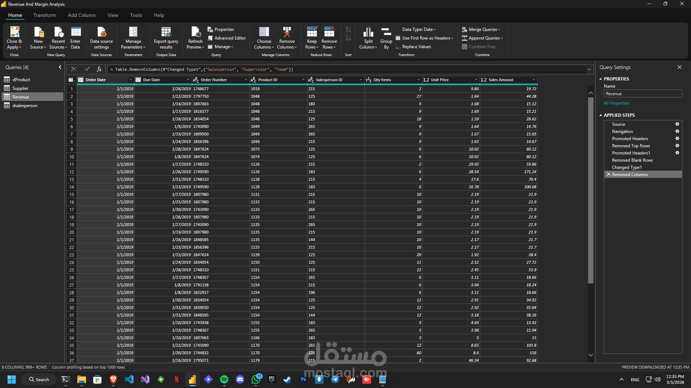Click sort ascending icon
691x388 pixels.
[x=348, y=29]
